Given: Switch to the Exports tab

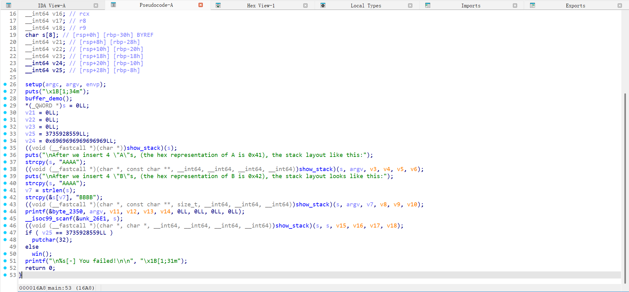Looking at the screenshot, I should (575, 6).
